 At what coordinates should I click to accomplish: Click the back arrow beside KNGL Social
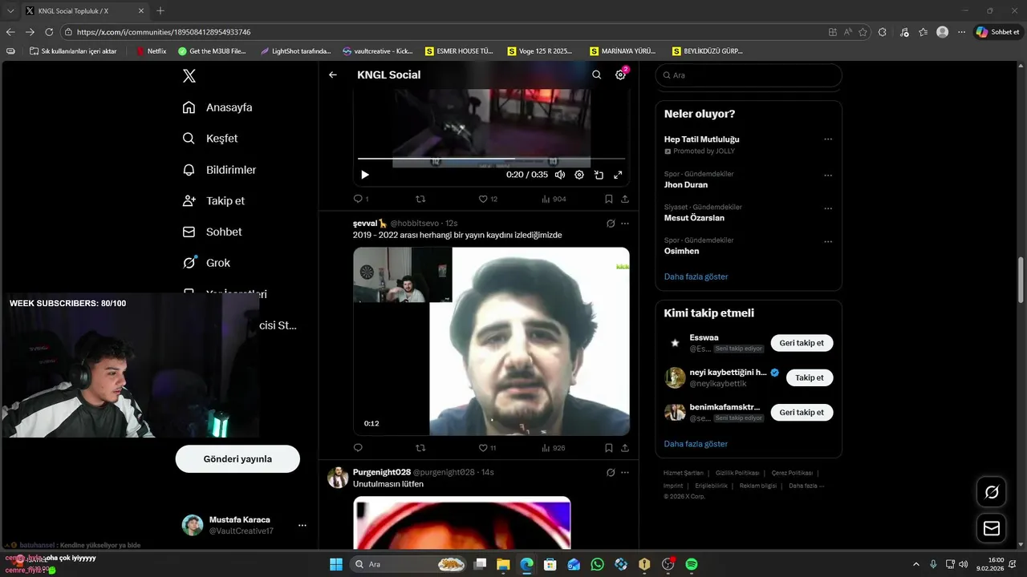(x=333, y=75)
